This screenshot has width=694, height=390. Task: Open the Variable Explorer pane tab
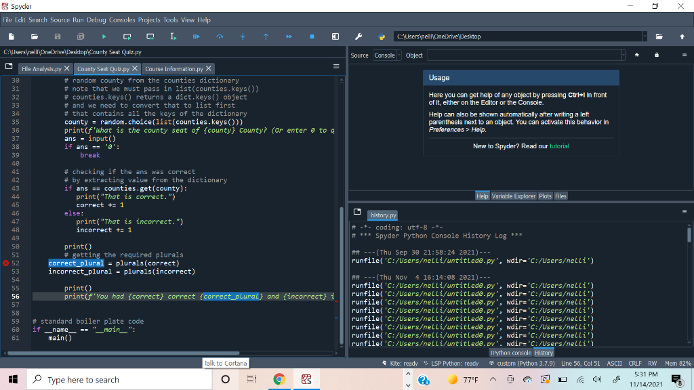513,196
